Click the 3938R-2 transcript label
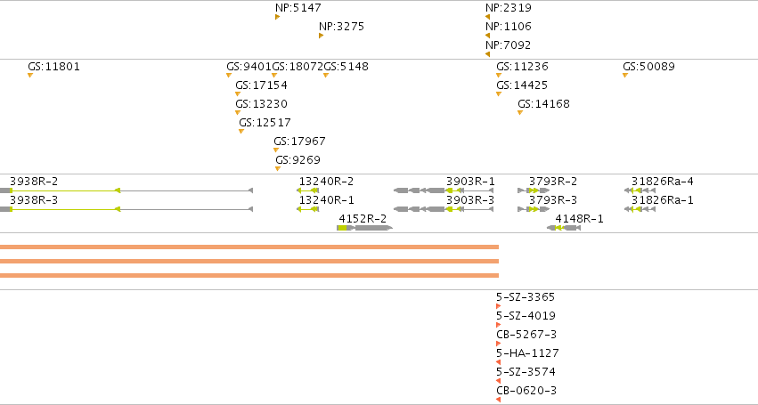 [x=34, y=182]
